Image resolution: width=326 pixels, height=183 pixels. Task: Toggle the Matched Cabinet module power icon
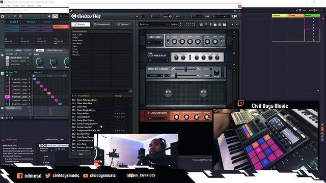click(x=234, y=65)
